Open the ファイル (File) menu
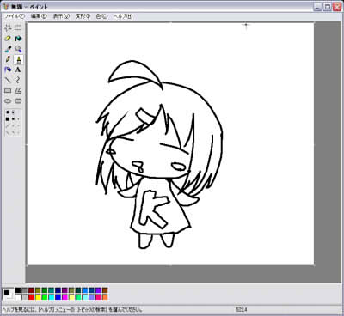Image resolution: width=344 pixels, height=316 pixels. coord(14,16)
